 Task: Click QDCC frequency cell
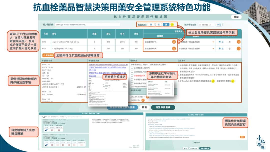click(122, 42)
